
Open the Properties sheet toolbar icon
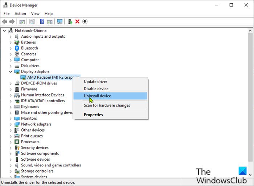click(x=32, y=21)
